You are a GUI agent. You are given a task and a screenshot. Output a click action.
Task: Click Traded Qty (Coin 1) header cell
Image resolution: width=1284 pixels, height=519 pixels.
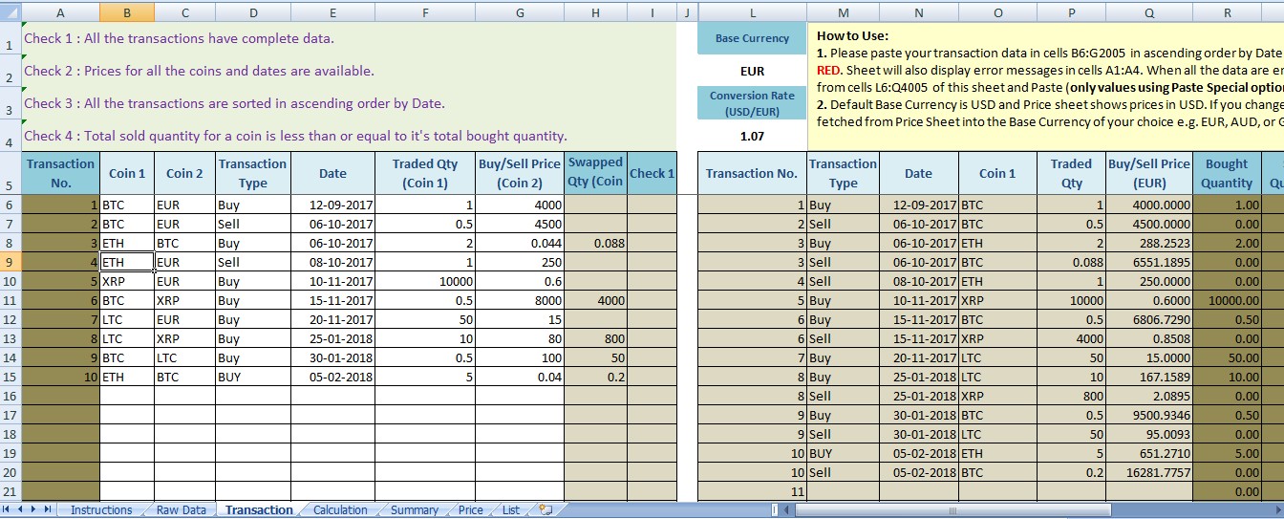point(425,173)
